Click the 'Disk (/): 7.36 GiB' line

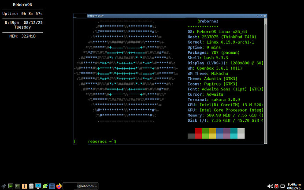pos(225,121)
